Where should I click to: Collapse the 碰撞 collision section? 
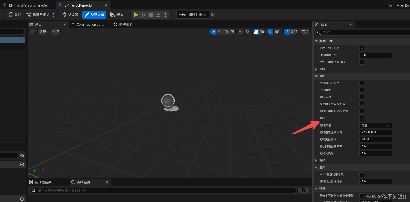click(316, 189)
